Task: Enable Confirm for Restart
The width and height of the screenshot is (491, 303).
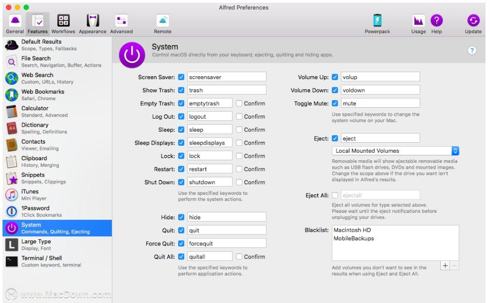Action: pyautogui.click(x=239, y=169)
